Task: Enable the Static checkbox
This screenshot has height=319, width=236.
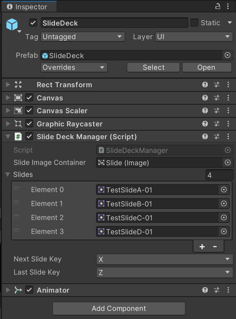Action: [x=194, y=23]
